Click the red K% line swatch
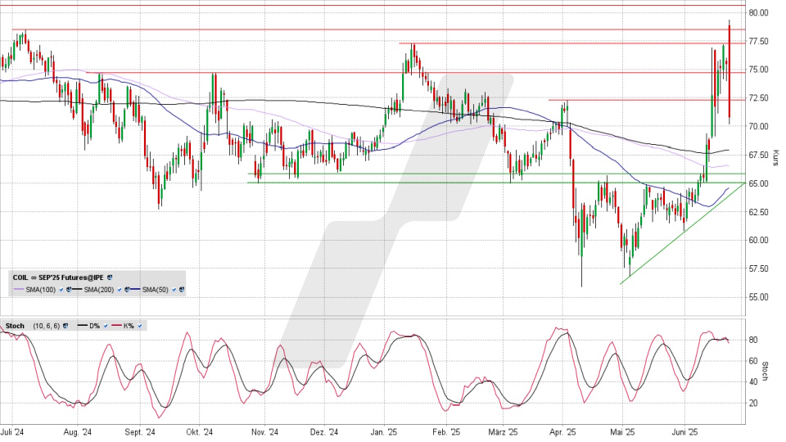This screenshot has width=786, height=442. (x=116, y=325)
